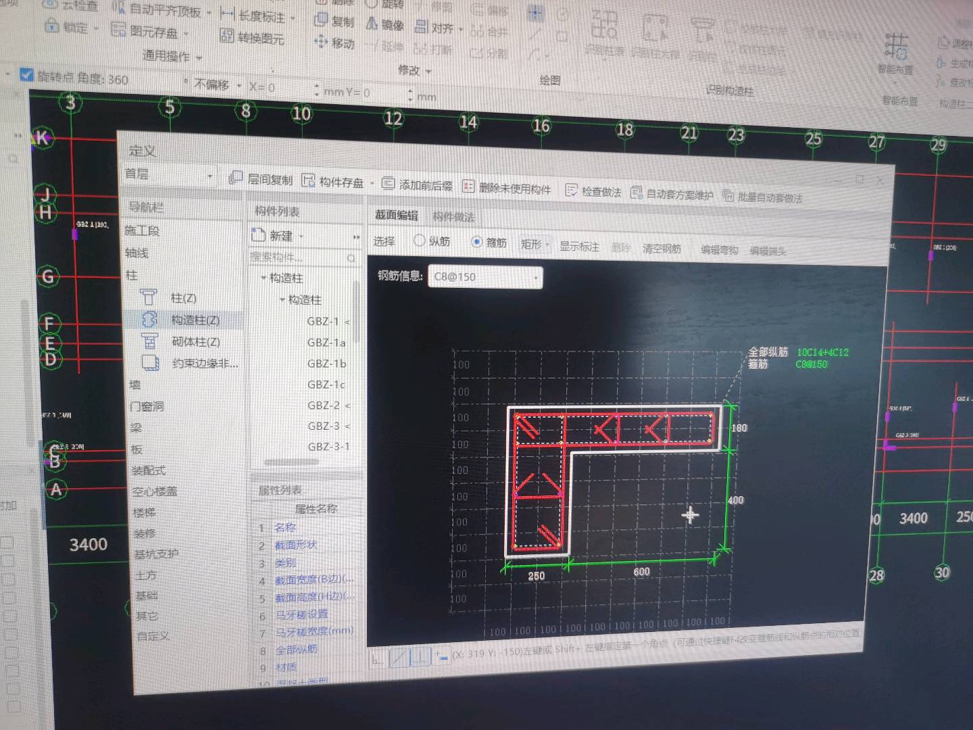973x730 pixels.
Task: Open the 门窗洞 navigation category
Action: 147,406
